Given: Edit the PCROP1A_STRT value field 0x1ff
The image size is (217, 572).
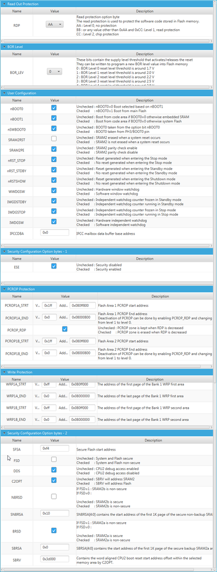Looking at the screenshot, I should pos(50,305).
